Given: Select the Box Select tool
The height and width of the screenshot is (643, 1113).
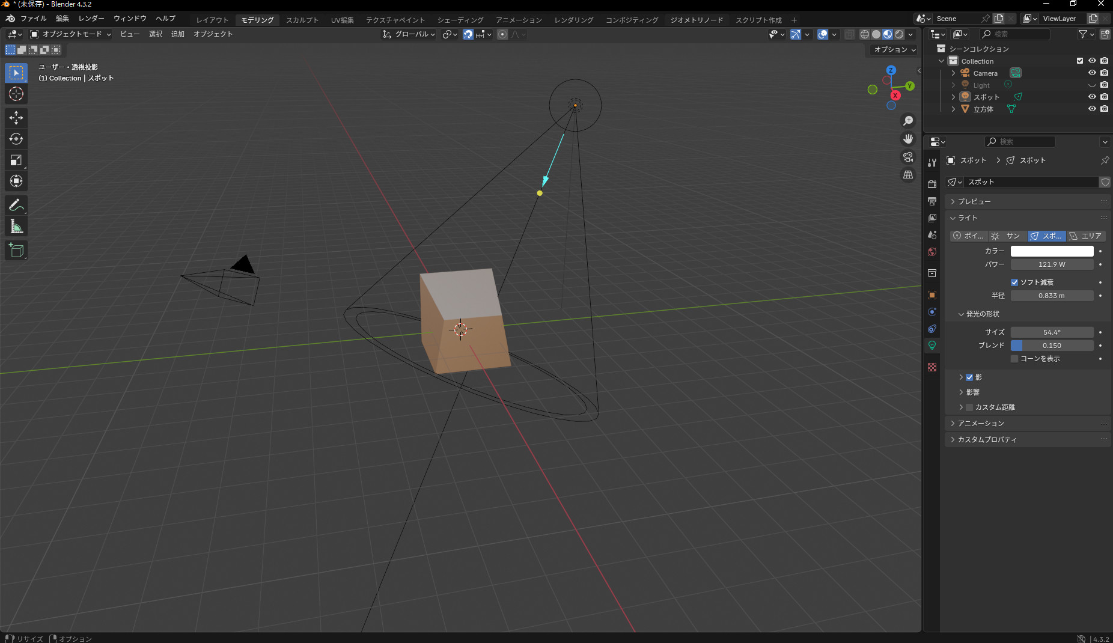Looking at the screenshot, I should [x=16, y=73].
